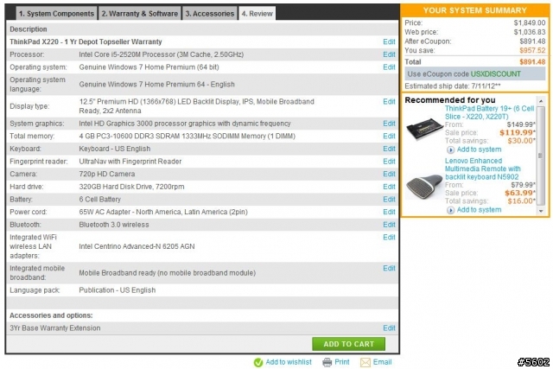Click the $119.99 battery sale price
Screen dimensions: 553x369
[517, 132]
